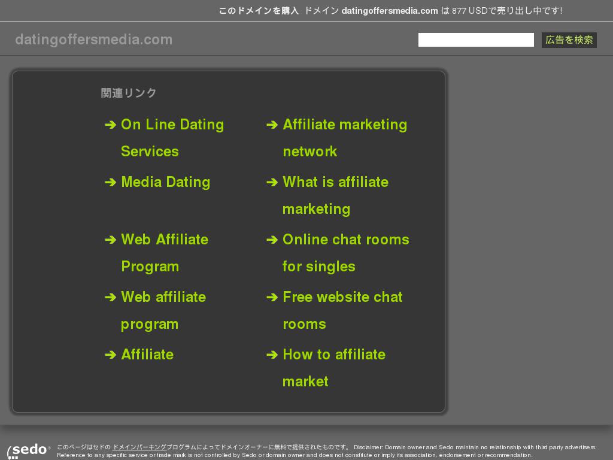This screenshot has width=613, height=460.
Task: Open the ドメインパーキング footer link
Action: [x=139, y=447]
